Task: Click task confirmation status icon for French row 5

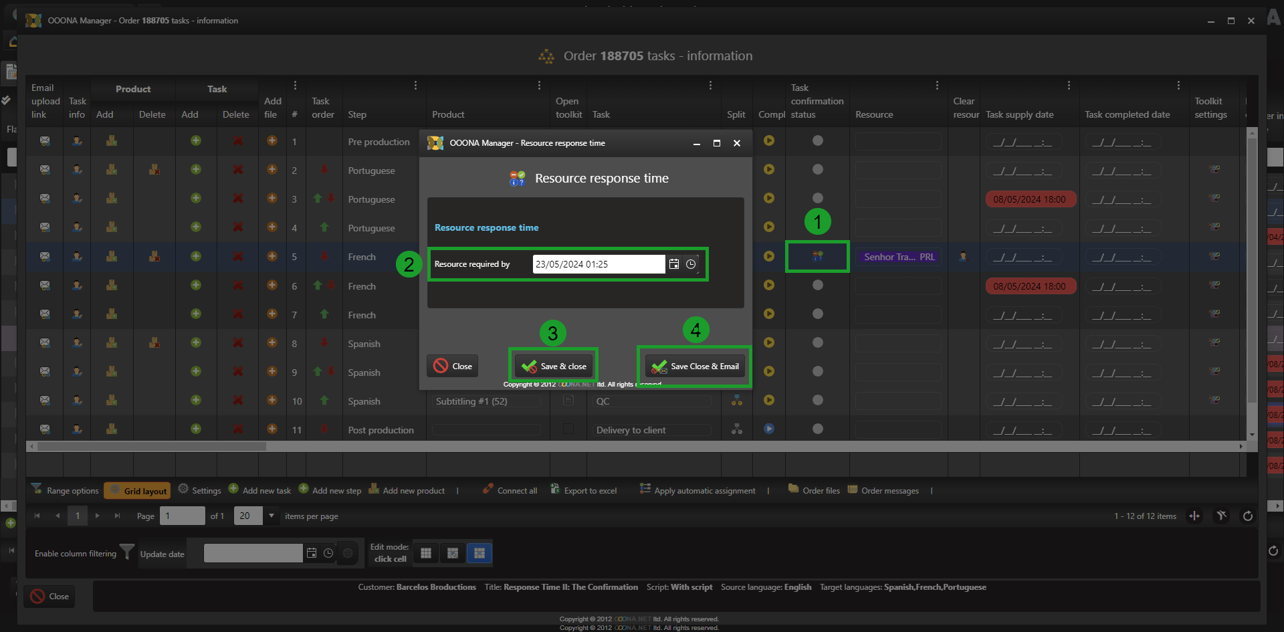Action: pyautogui.click(x=817, y=256)
